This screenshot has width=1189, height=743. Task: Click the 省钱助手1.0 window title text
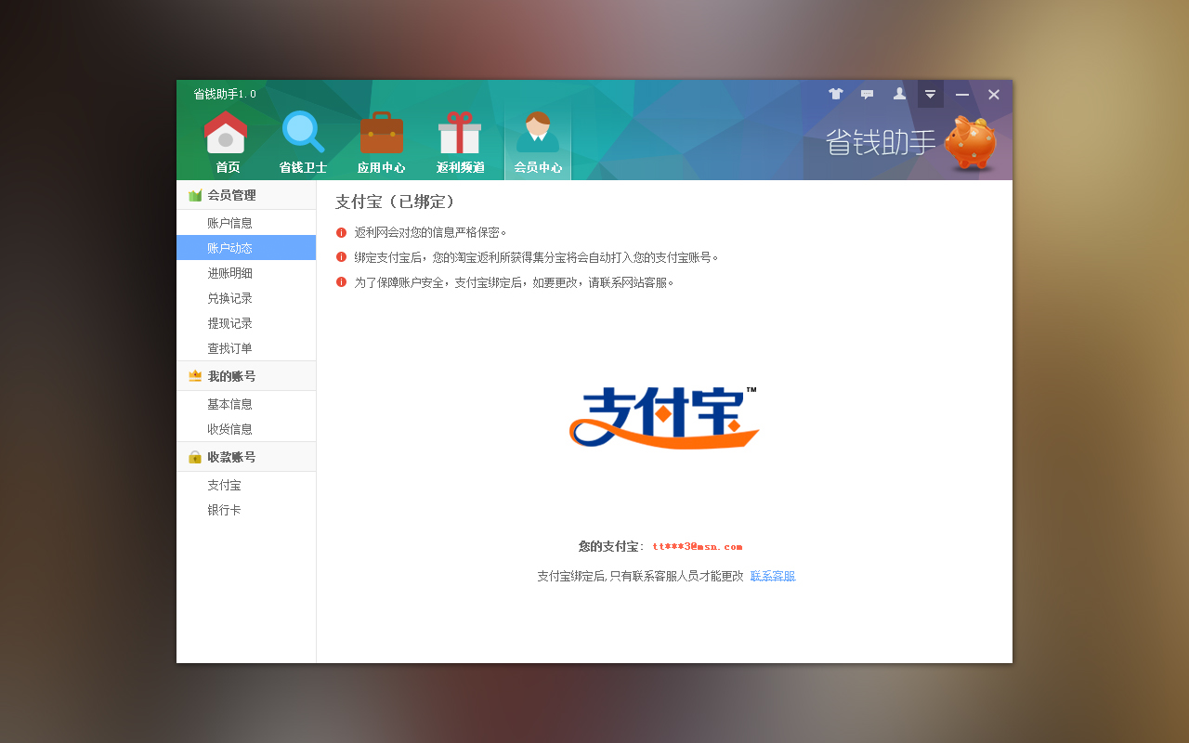[225, 94]
